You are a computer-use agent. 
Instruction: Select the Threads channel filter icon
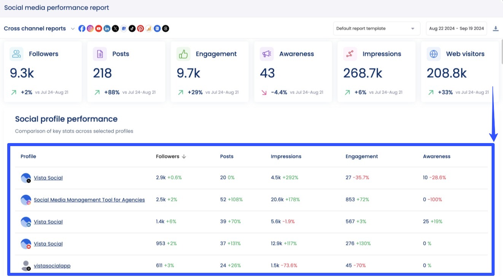166,28
